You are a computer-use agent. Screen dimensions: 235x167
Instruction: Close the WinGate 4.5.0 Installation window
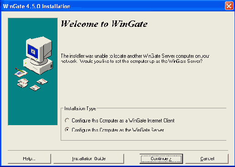pos(229,6)
